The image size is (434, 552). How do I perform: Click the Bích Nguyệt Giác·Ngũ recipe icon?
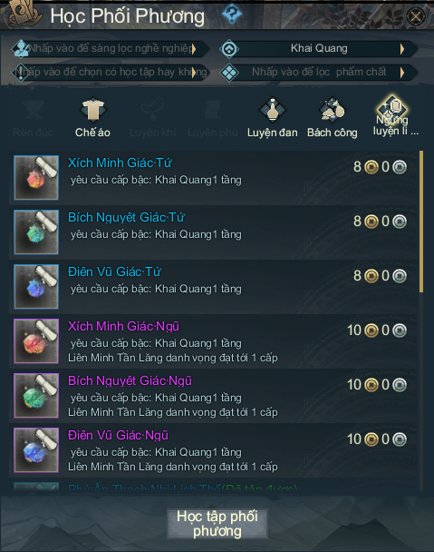click(x=36, y=396)
